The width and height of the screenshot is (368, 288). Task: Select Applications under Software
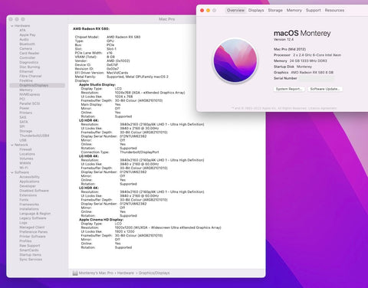(29, 182)
